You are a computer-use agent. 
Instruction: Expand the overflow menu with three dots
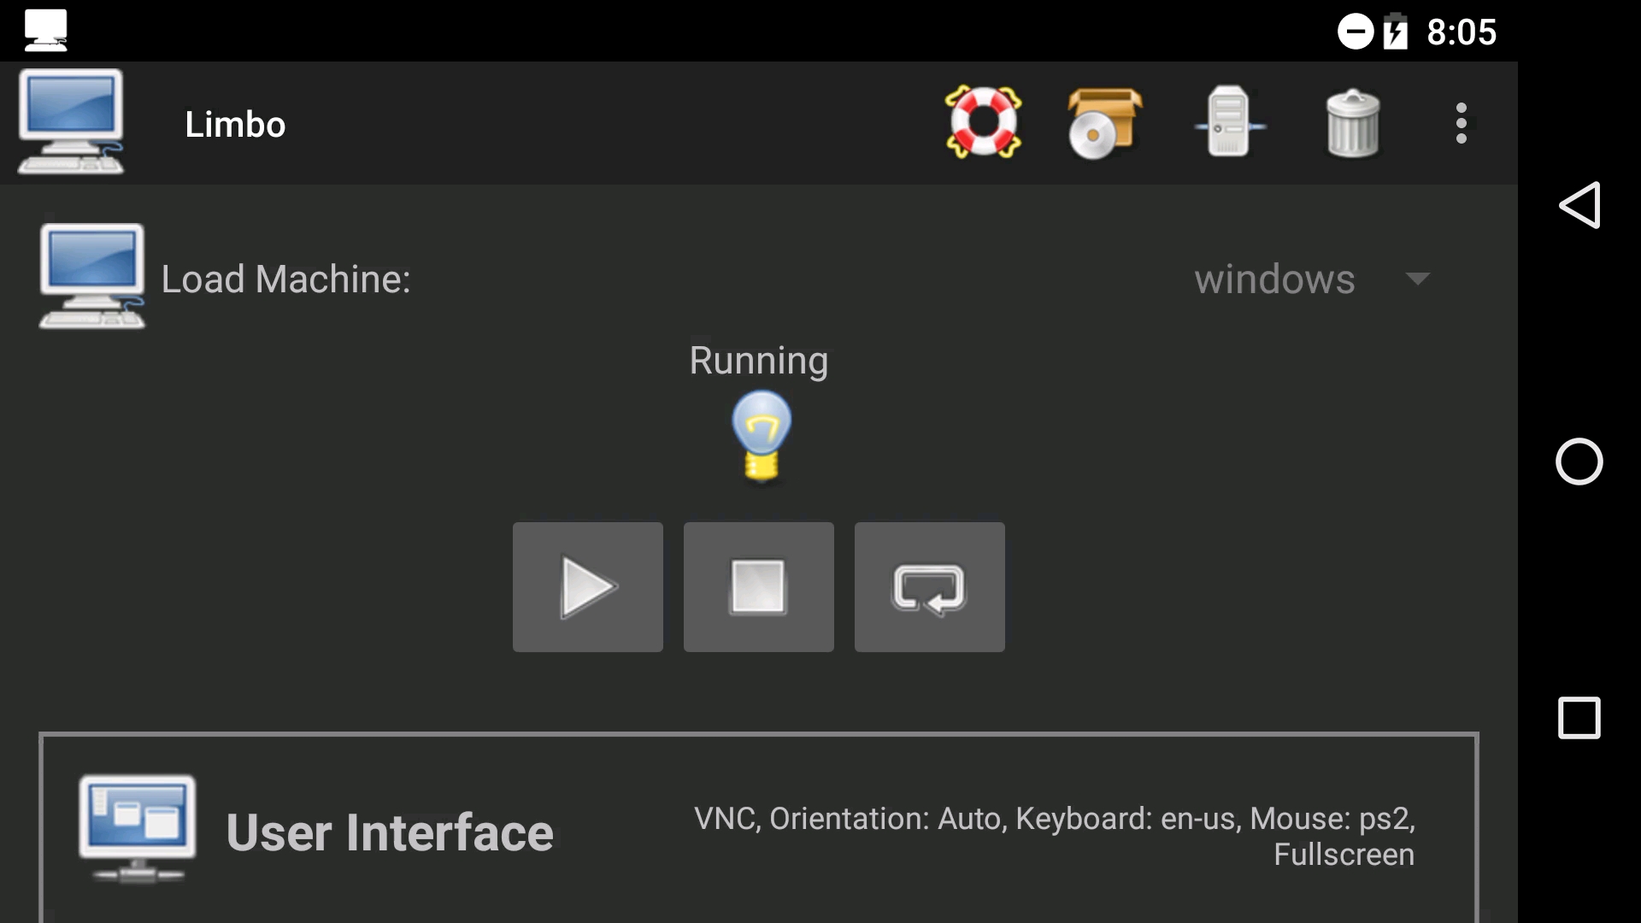tap(1462, 122)
